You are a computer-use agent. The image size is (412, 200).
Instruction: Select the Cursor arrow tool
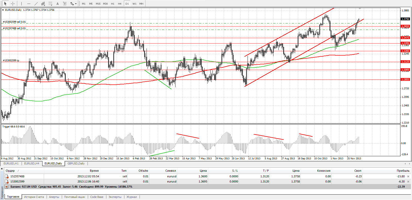coord(5,4)
